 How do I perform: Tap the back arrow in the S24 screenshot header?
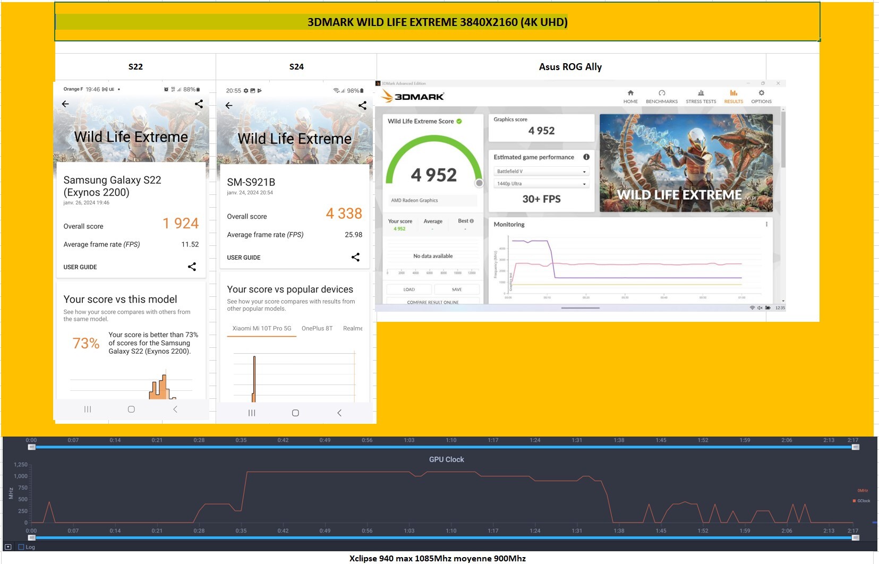[229, 106]
